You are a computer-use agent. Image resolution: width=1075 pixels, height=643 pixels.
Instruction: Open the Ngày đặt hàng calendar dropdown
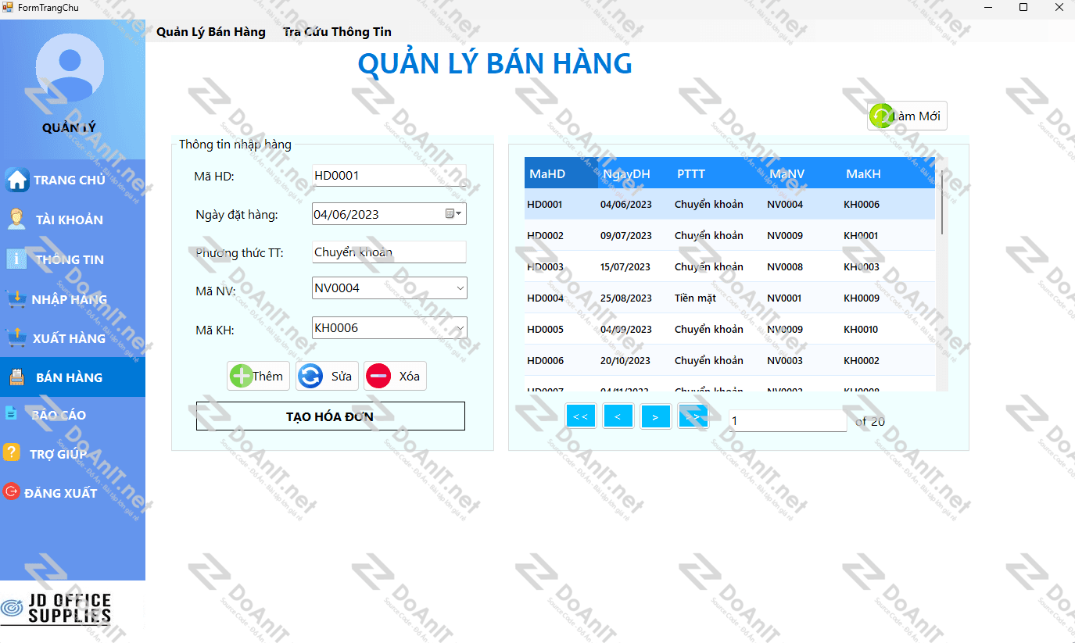(x=454, y=214)
